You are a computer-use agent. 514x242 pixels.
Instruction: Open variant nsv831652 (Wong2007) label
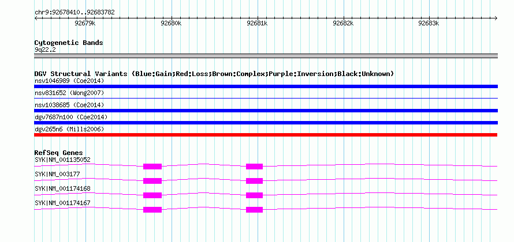69,93
